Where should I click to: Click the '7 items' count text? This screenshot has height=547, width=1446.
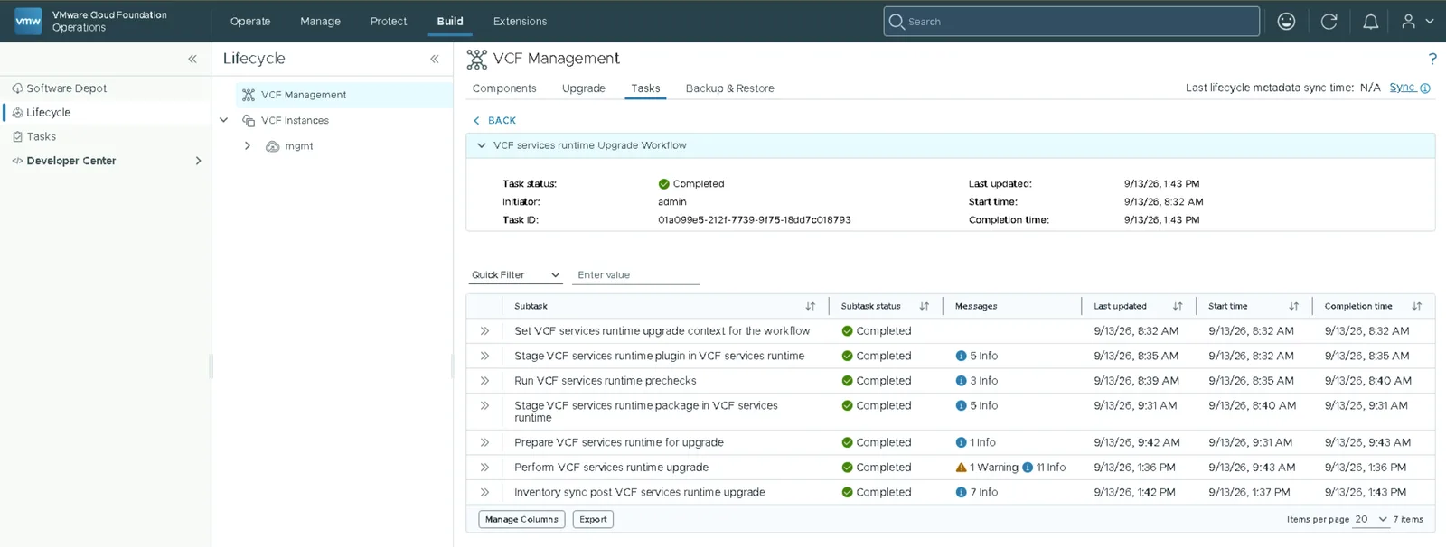(x=1408, y=519)
